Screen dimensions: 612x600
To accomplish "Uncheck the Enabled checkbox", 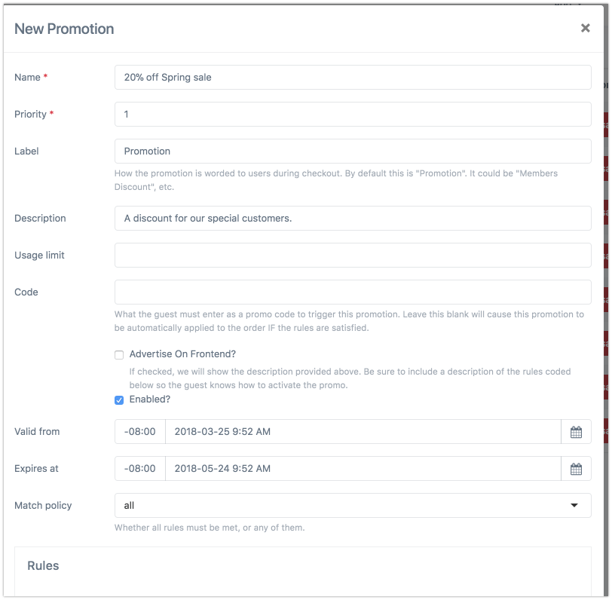I will pos(119,400).
